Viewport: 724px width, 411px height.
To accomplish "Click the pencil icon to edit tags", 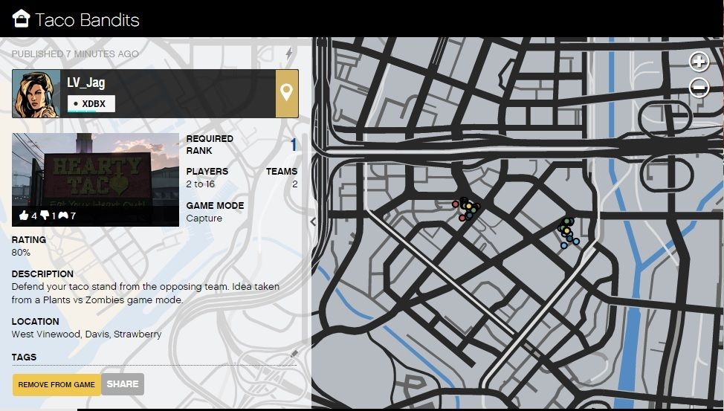I will click(x=294, y=354).
